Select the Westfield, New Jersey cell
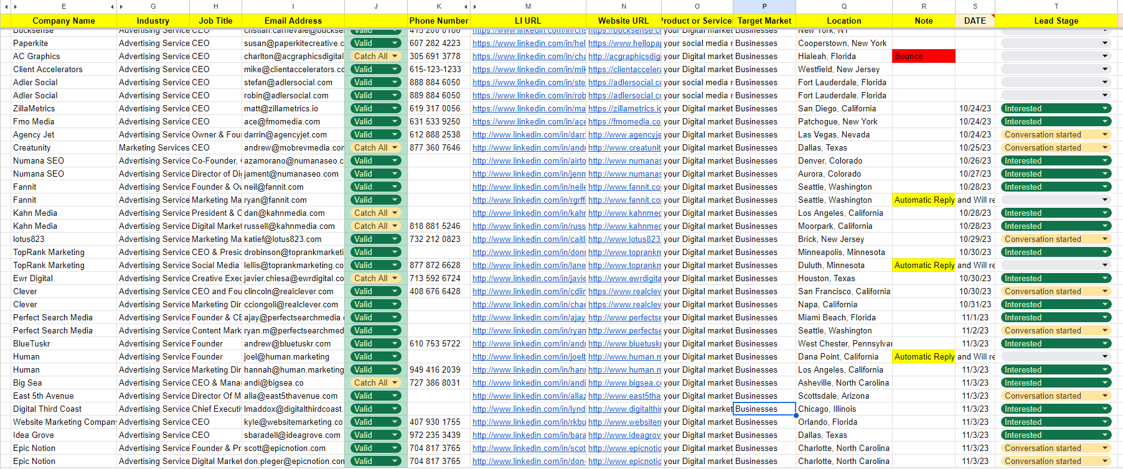The width and height of the screenshot is (1123, 469). pyautogui.click(x=844, y=69)
